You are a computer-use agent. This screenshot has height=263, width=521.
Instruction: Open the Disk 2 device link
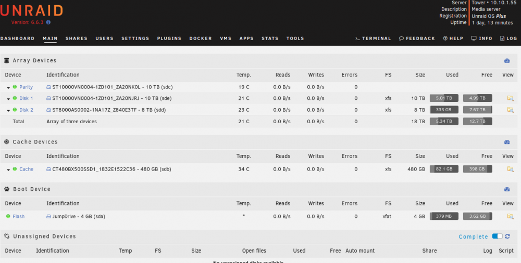[26, 110]
